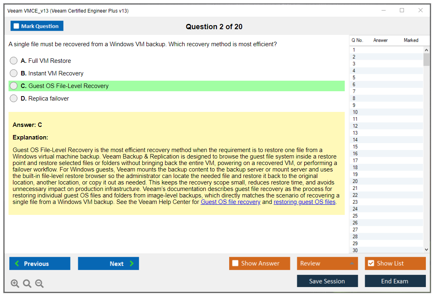Image resolution: width=436 pixels, height=298 pixels.
Task: Select row 22 in the list
Action: pos(386,195)
